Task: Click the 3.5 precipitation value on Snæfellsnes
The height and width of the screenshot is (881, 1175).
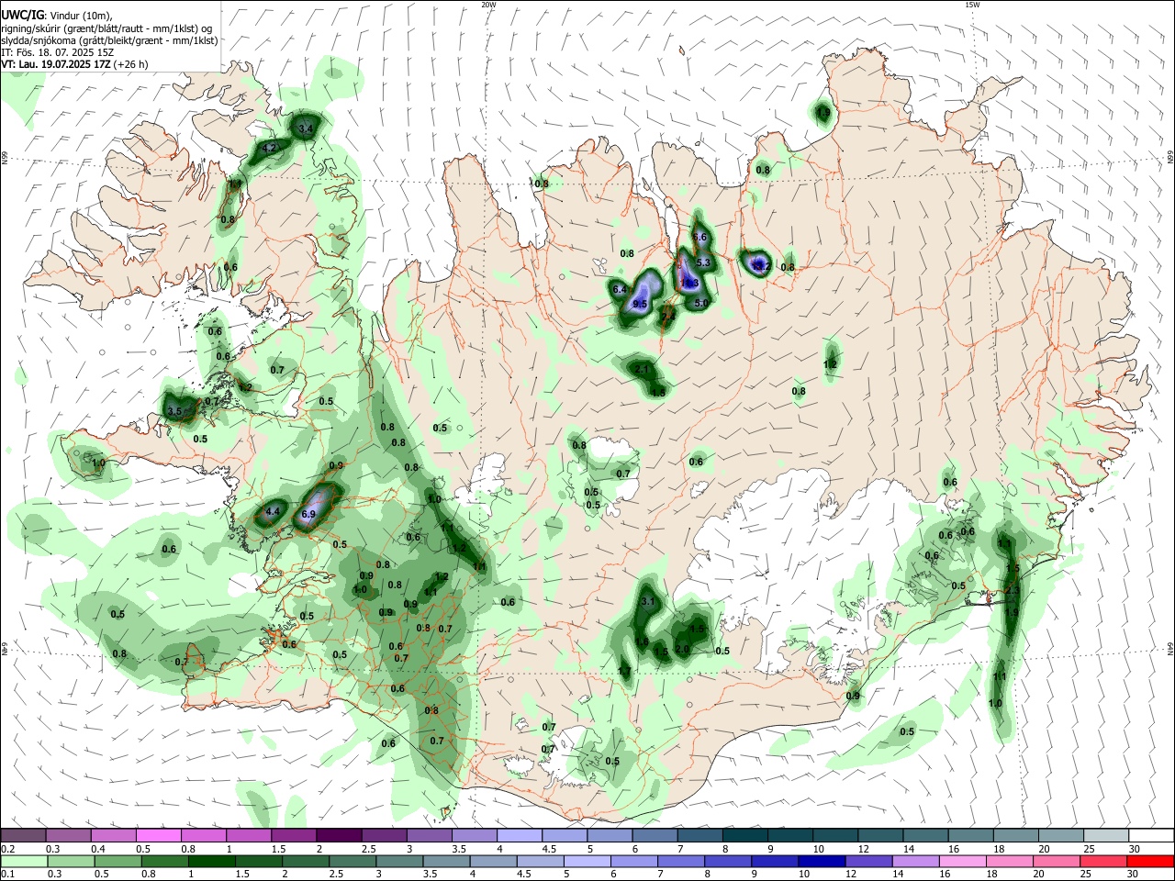Action: click(174, 411)
